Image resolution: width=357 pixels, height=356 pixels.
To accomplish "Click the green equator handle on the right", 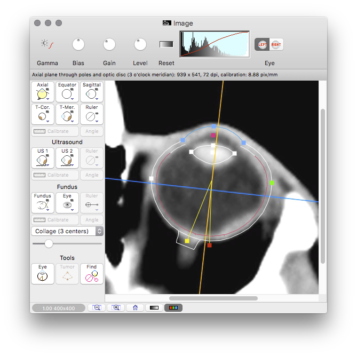I will tap(272, 183).
